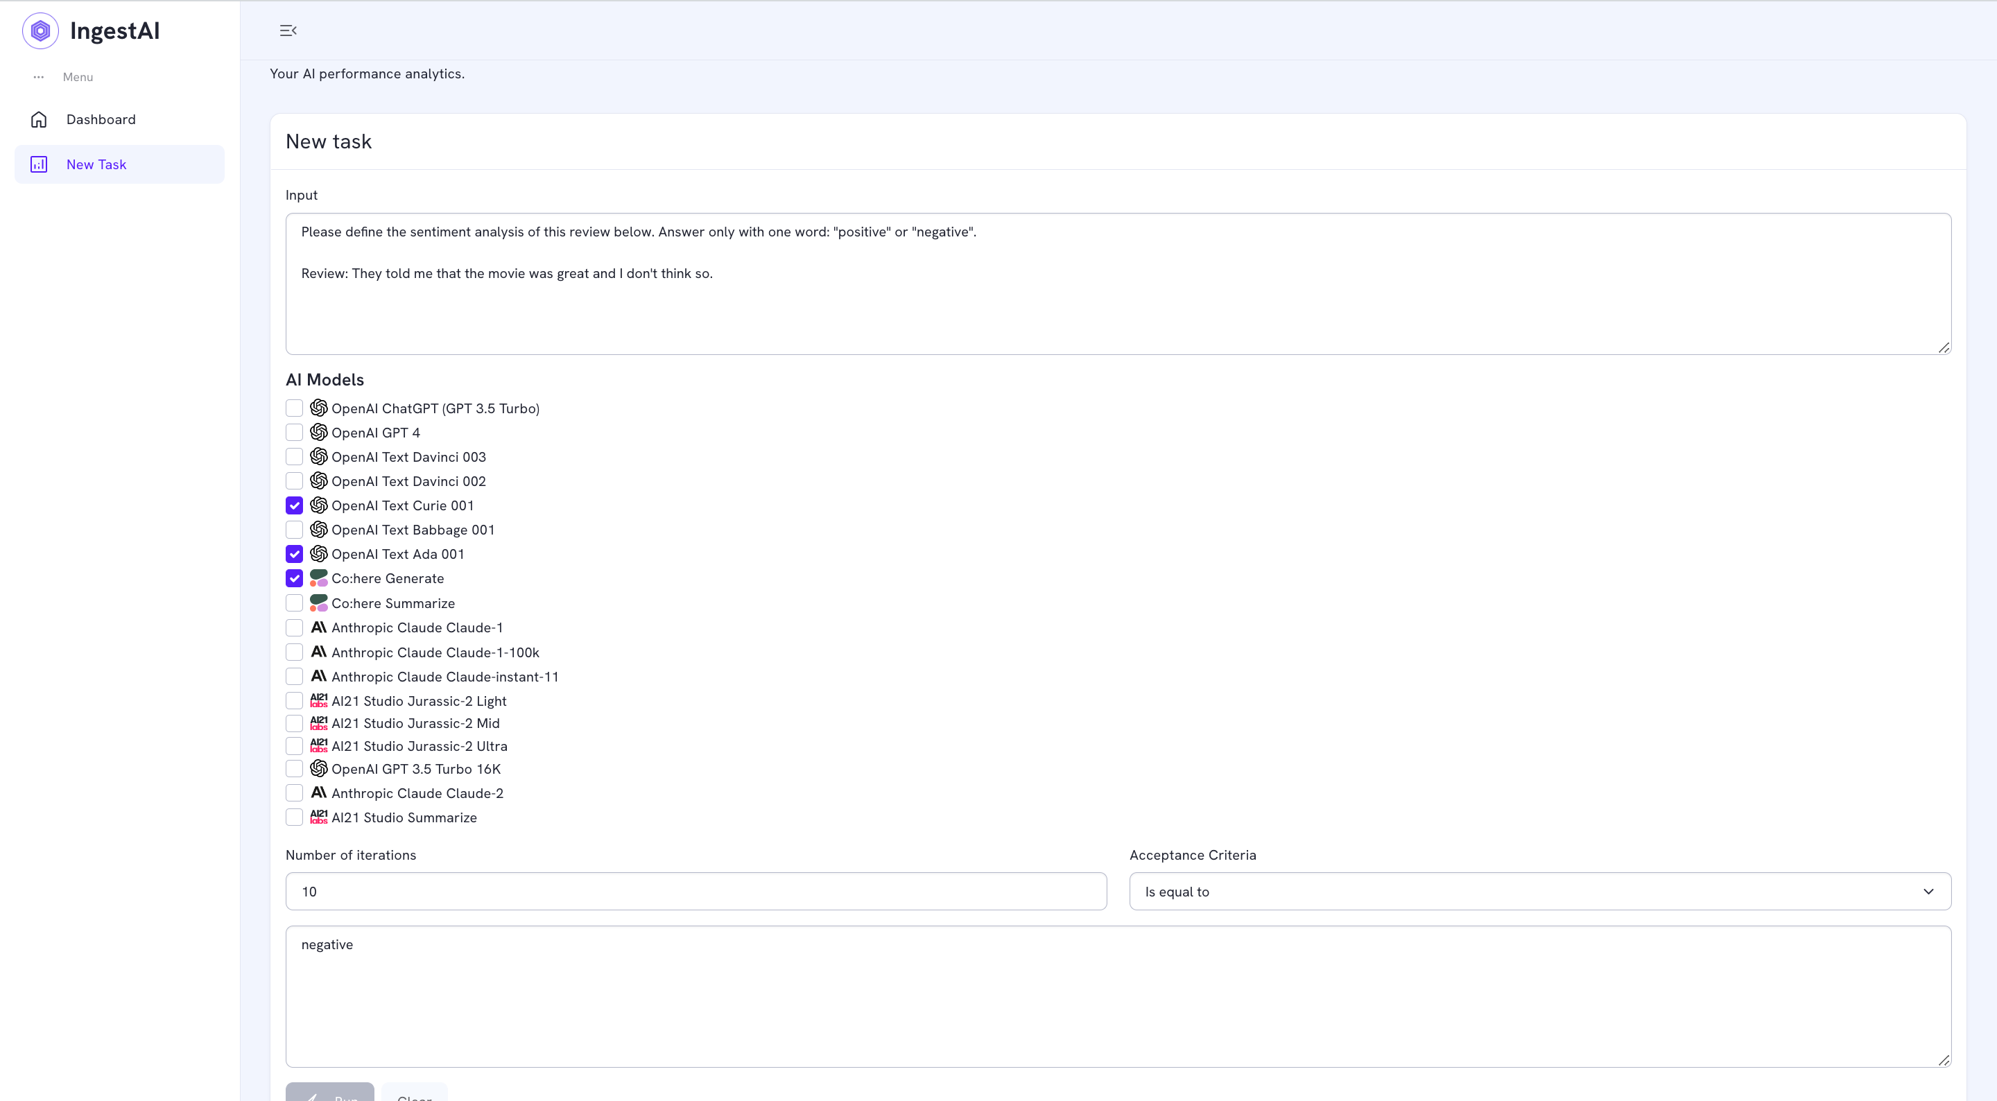This screenshot has width=1997, height=1101.
Task: Click the Menu label in the sidebar
Action: pos(78,77)
